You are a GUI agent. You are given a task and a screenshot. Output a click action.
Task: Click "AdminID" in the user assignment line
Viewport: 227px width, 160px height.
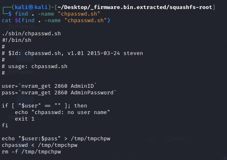82,86
